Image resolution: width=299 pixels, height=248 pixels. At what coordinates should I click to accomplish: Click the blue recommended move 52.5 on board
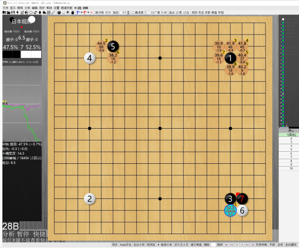coord(230,210)
